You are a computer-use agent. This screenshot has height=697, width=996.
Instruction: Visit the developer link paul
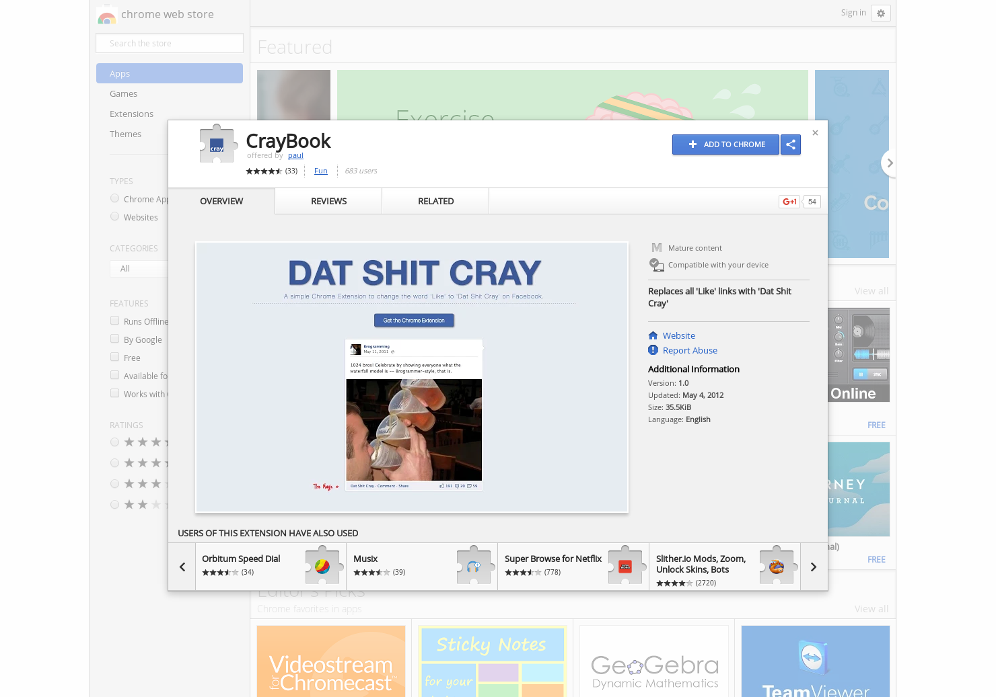tap(295, 155)
